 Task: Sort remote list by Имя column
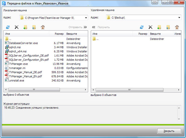tap(112, 34)
